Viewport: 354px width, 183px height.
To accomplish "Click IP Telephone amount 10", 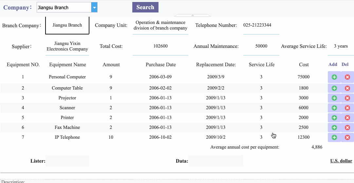I will pos(111,137).
